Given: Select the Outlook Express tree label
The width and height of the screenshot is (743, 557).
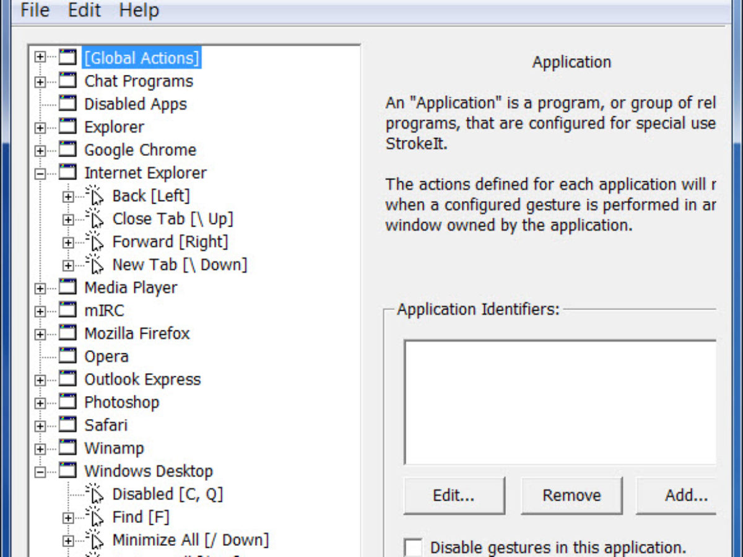Looking at the screenshot, I should click(x=142, y=379).
